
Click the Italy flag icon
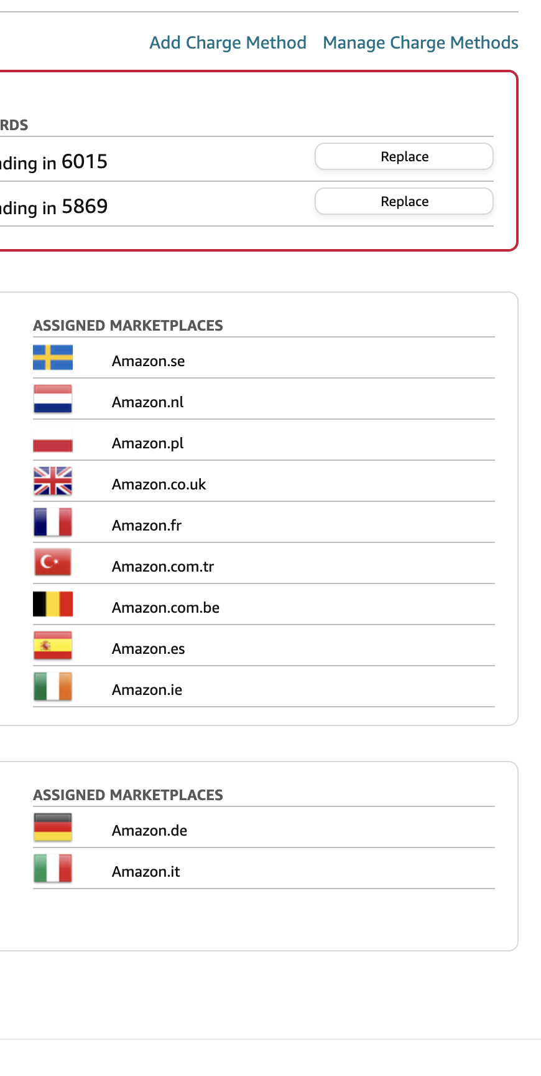point(53,869)
